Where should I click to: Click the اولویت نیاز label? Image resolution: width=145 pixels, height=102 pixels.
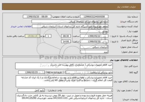coord(132,31)
